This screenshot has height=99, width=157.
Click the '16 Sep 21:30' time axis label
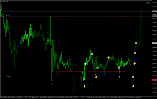click(x=82, y=98)
